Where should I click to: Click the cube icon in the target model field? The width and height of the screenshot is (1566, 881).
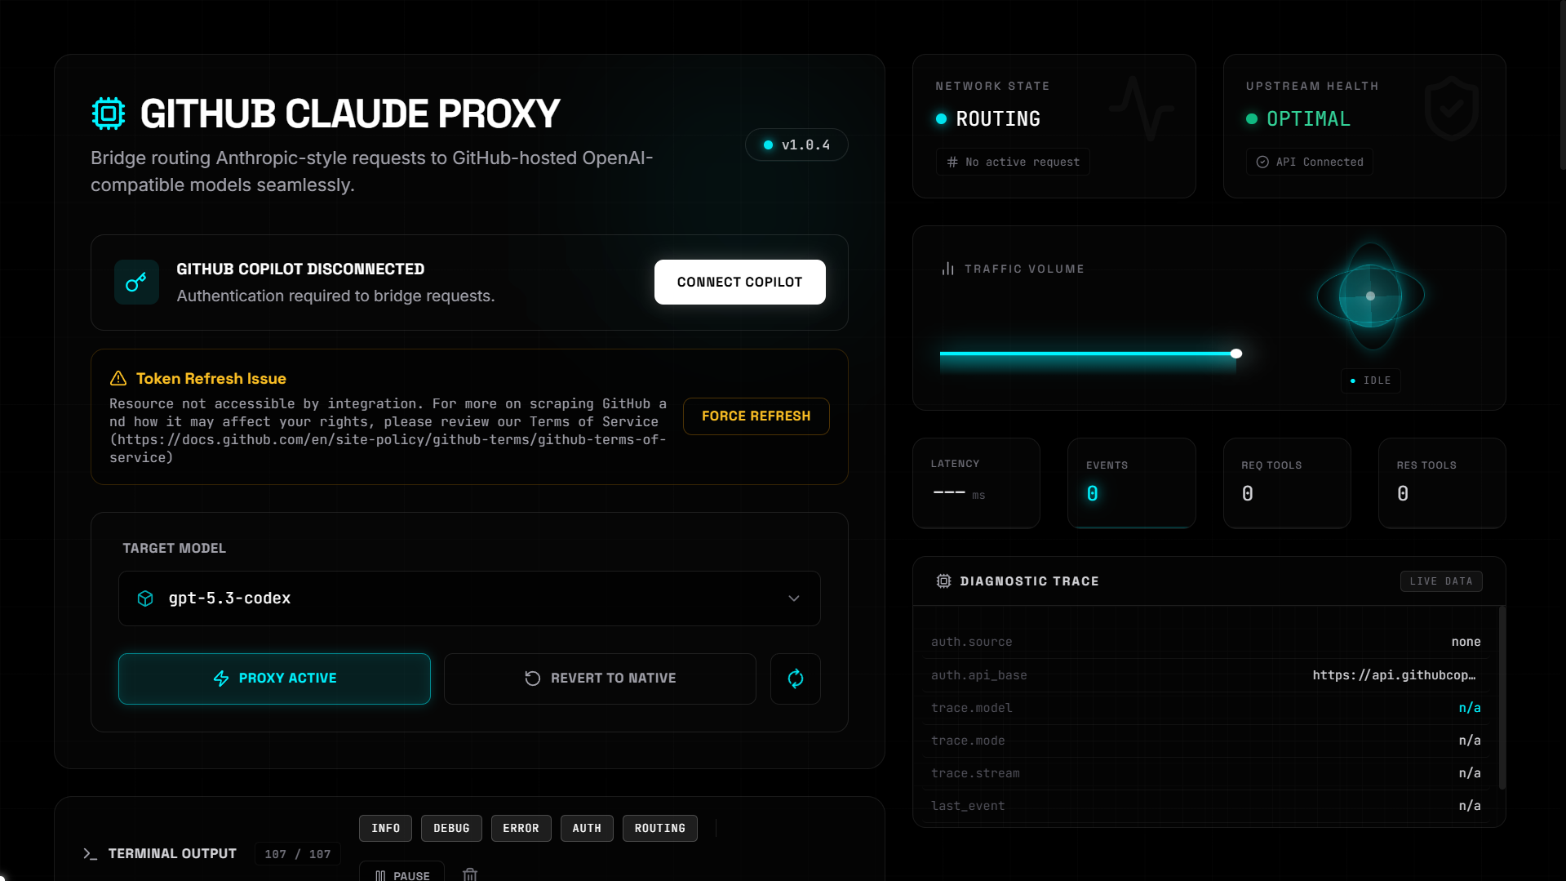(145, 598)
